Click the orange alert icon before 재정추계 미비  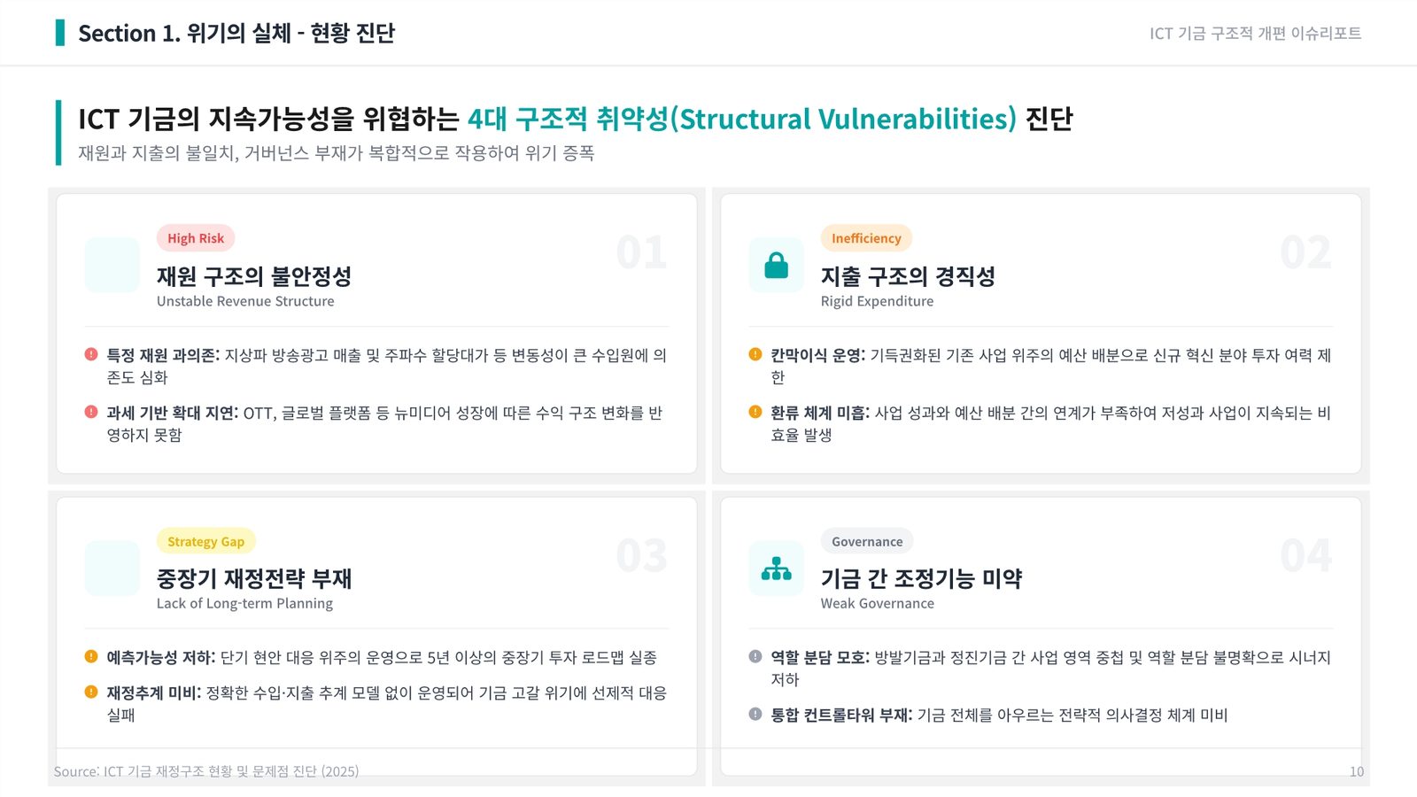click(91, 692)
